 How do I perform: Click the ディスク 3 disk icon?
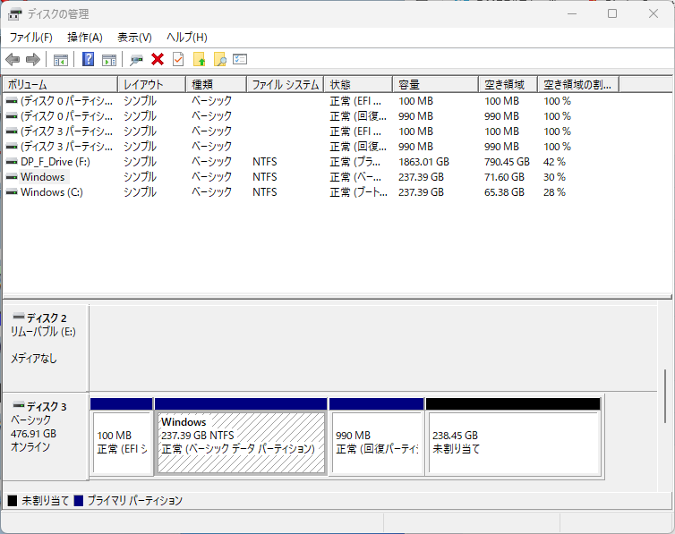19,405
